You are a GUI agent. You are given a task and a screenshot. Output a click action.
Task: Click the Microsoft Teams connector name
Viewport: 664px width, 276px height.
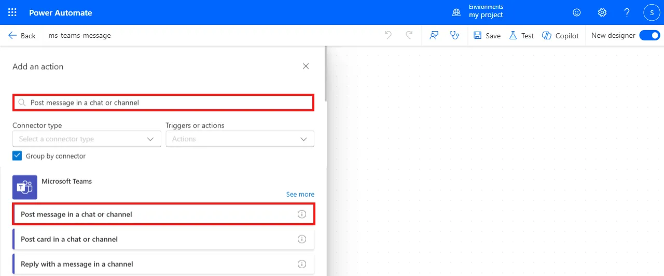coord(67,181)
